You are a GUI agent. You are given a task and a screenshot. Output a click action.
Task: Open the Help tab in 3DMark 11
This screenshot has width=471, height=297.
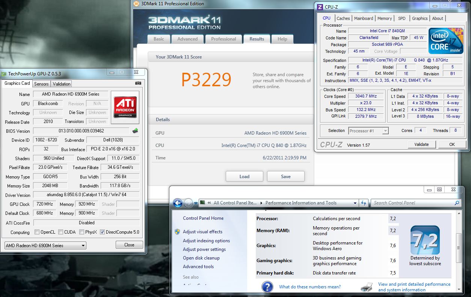pyautogui.click(x=282, y=39)
